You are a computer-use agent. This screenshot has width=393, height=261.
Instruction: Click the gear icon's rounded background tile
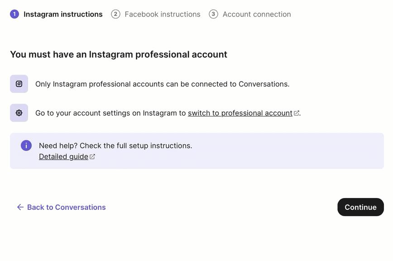(x=19, y=112)
